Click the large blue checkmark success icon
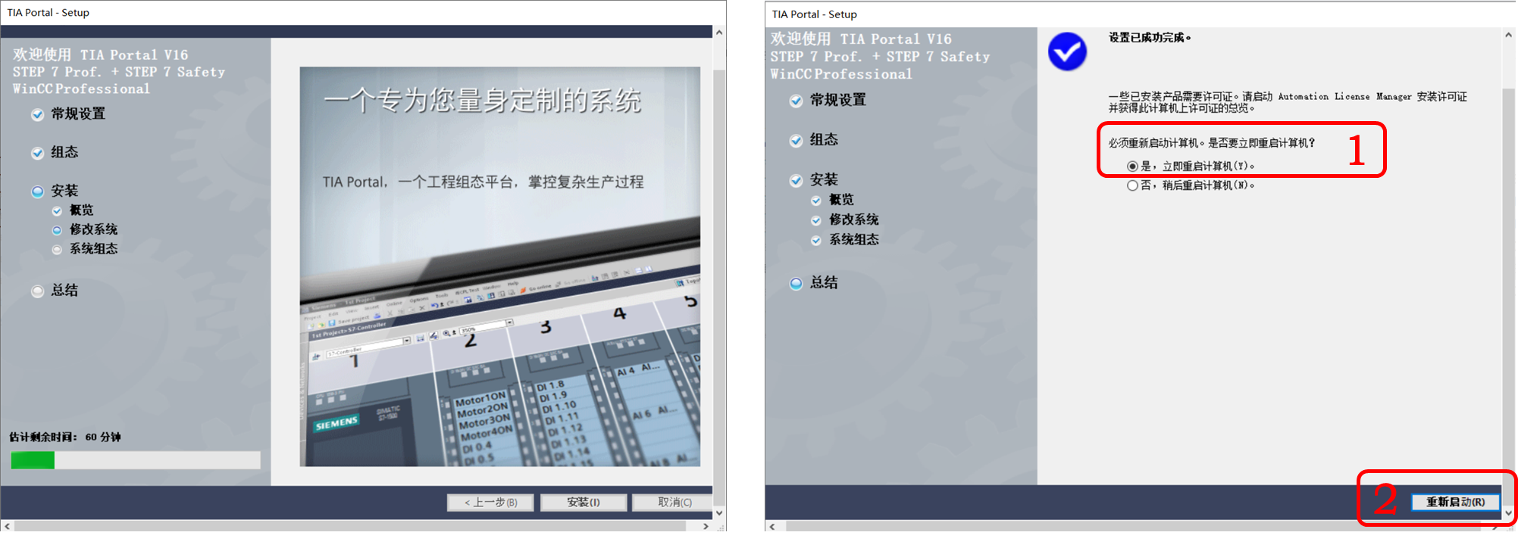The height and width of the screenshot is (551, 1518). [1067, 51]
